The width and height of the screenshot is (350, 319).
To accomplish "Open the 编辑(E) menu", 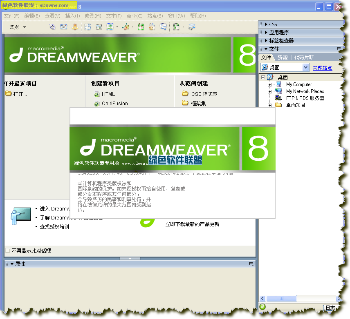I will tap(32, 16).
